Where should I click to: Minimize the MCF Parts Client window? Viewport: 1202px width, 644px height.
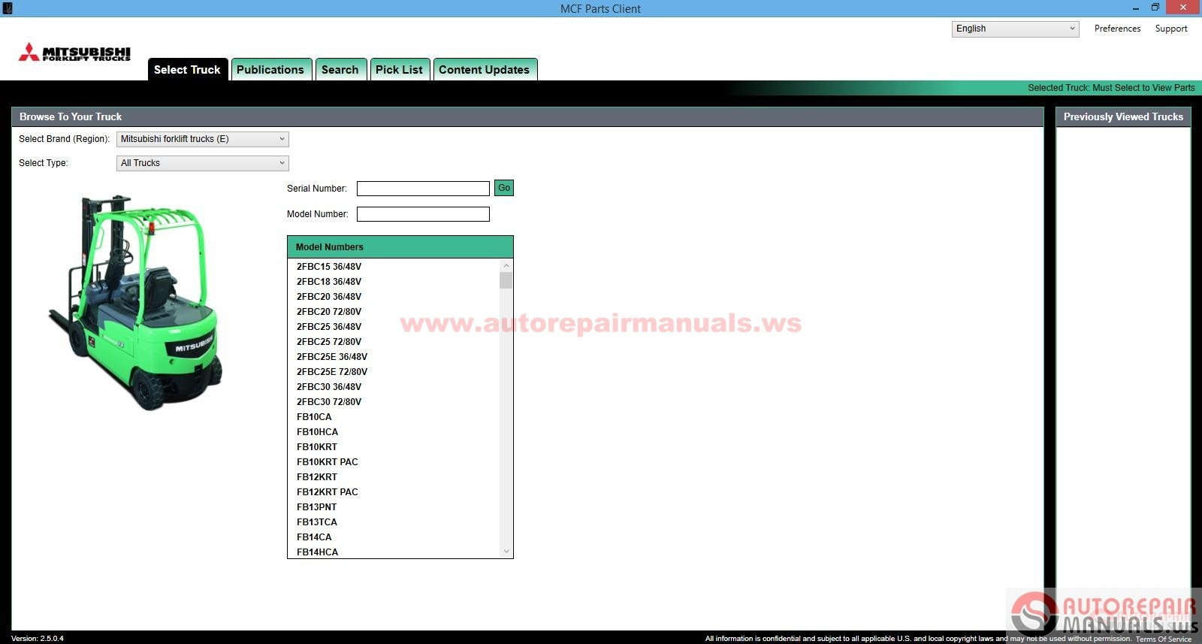click(1136, 8)
